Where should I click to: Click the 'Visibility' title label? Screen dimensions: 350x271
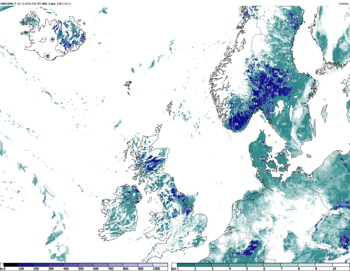[343, 4]
